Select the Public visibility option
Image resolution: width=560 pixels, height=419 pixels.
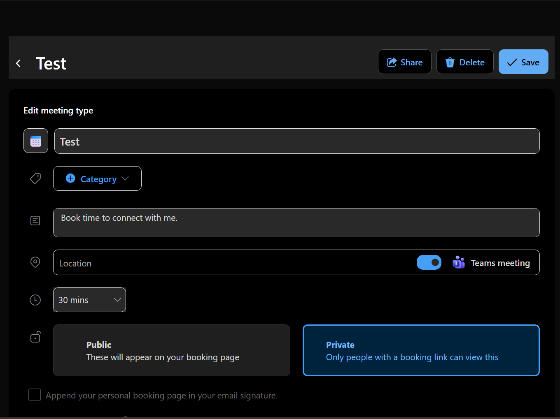(x=172, y=350)
